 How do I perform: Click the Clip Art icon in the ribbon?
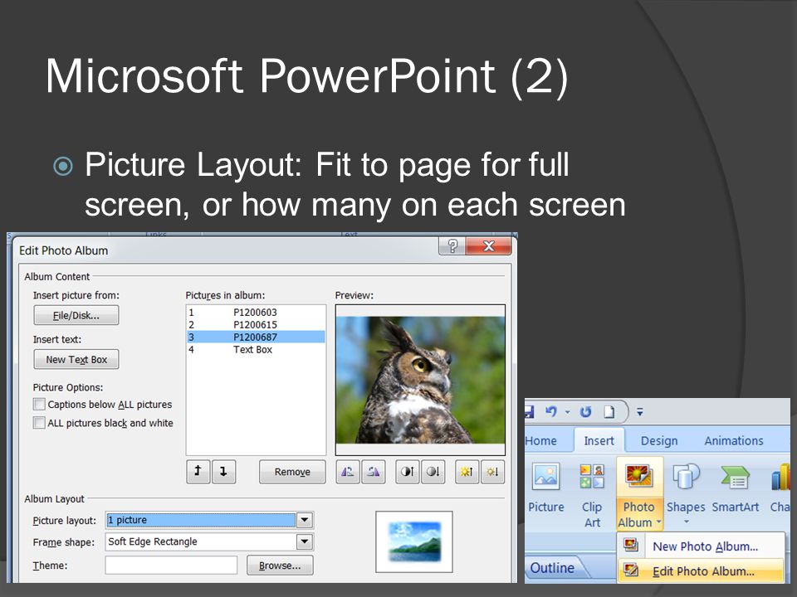click(x=592, y=477)
